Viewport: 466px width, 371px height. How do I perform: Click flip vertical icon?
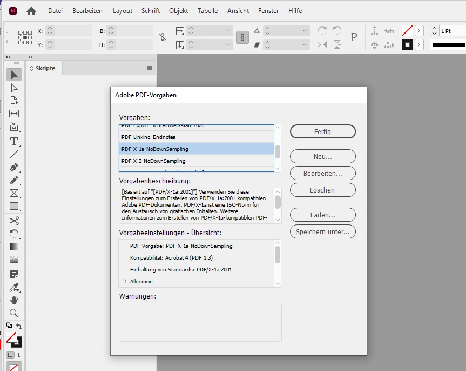pyautogui.click(x=337, y=45)
